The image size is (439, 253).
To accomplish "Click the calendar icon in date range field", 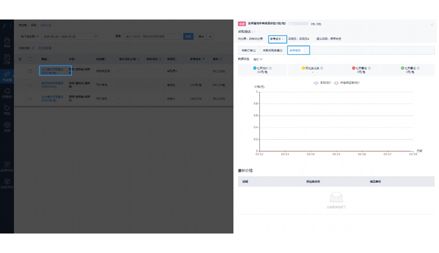I will pos(96,36).
